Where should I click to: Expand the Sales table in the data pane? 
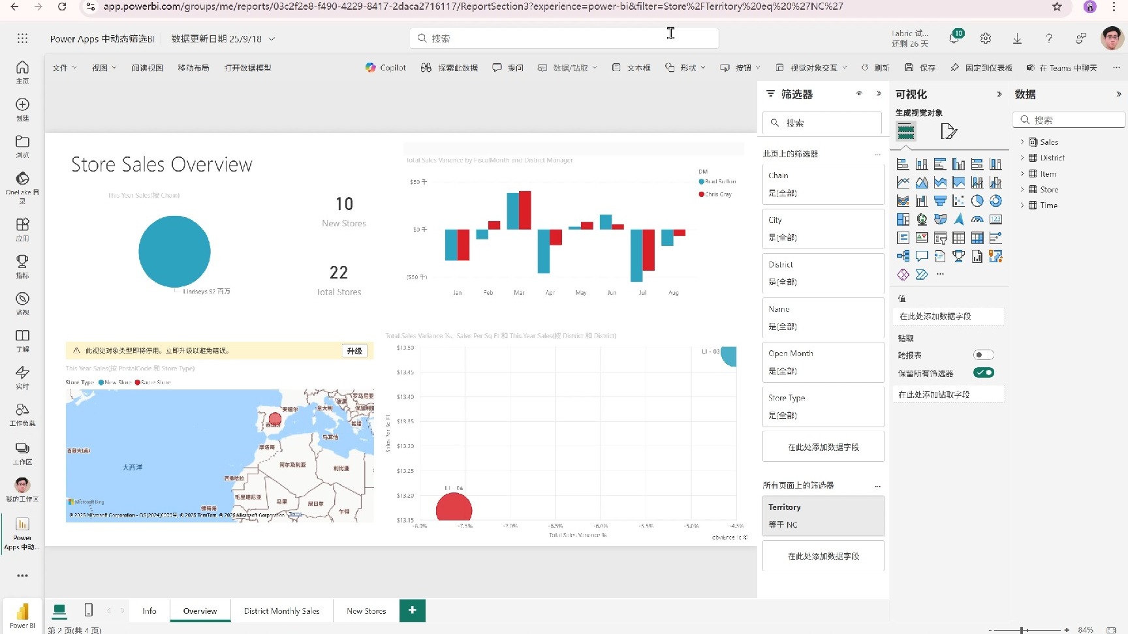(1024, 142)
